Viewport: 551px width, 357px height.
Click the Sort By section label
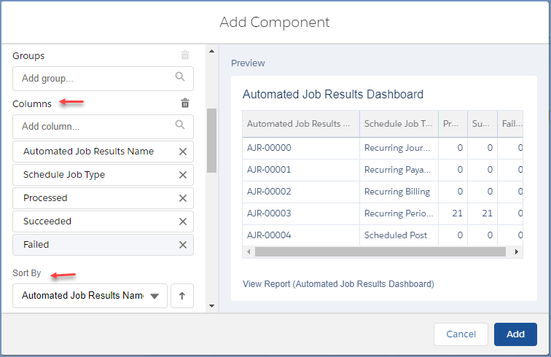click(x=27, y=273)
